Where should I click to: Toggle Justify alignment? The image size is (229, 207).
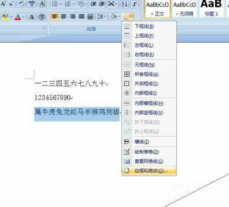pyautogui.click(x=82, y=17)
